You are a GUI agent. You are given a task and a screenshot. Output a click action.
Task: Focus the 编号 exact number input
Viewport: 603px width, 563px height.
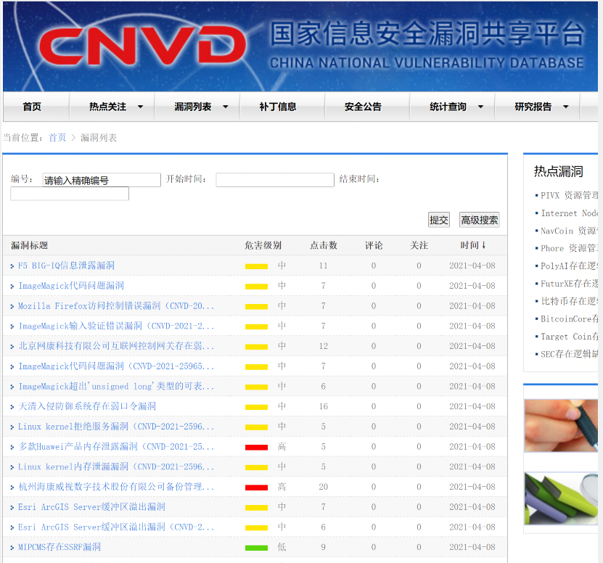tap(102, 180)
